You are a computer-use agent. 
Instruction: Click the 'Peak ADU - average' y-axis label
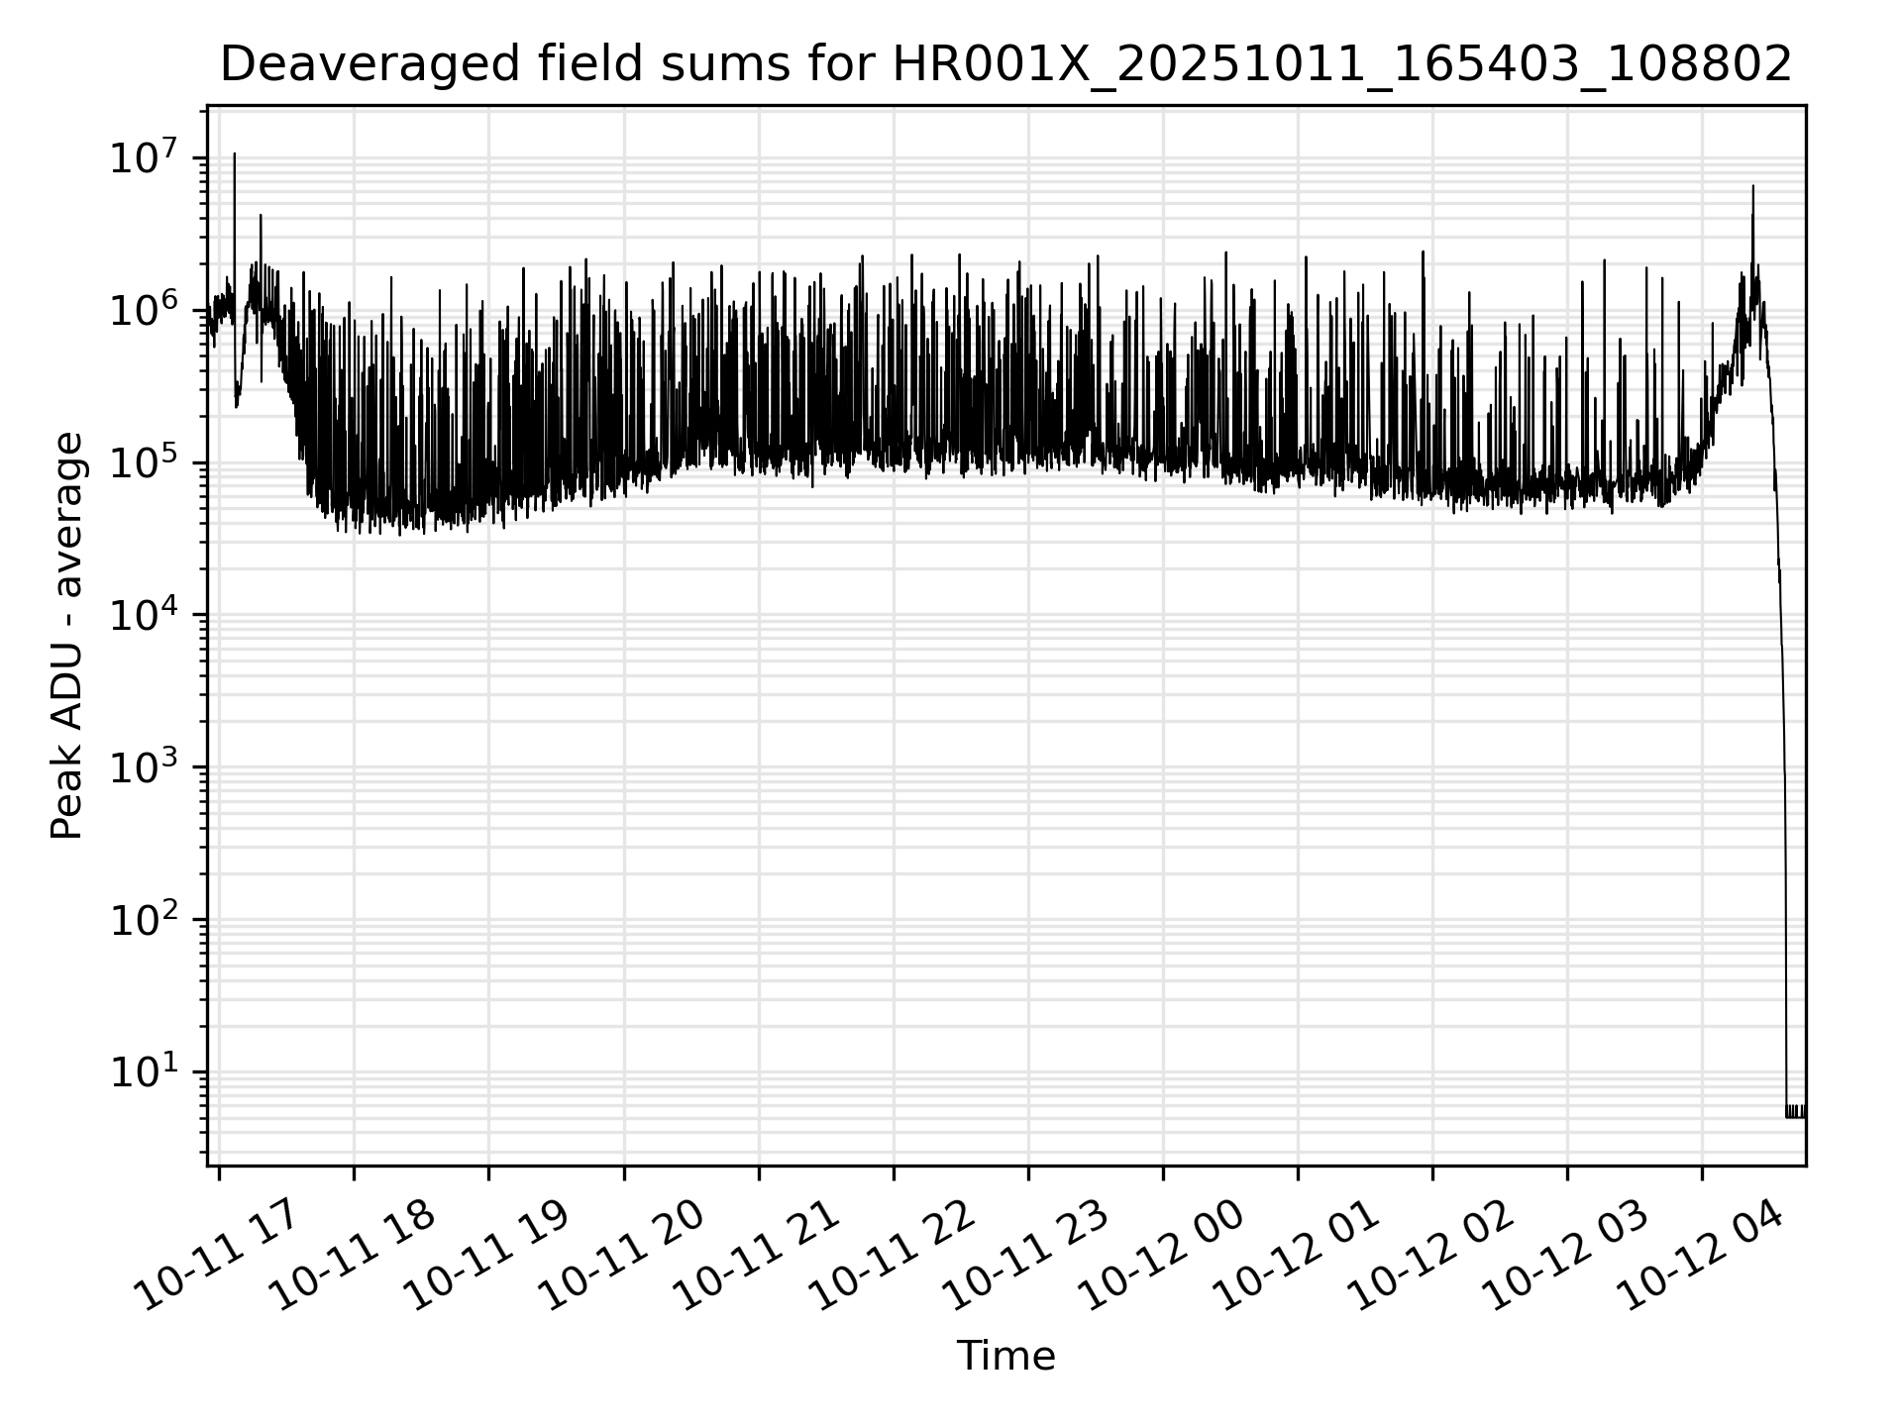(66, 636)
